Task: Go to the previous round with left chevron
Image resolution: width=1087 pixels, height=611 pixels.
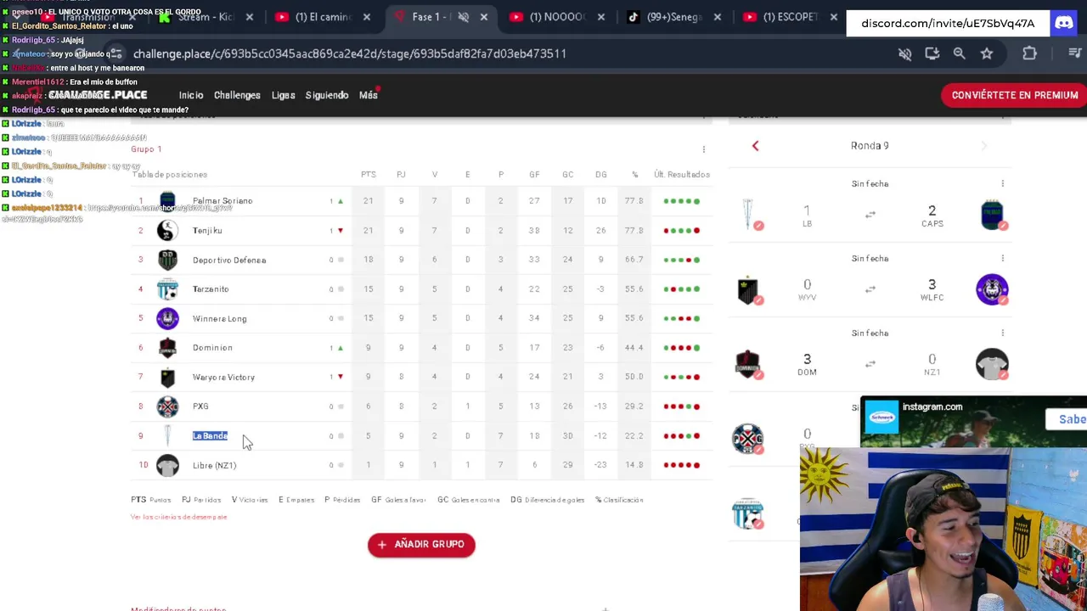Action: (755, 146)
